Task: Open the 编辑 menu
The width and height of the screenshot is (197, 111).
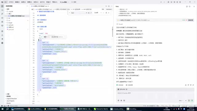Action: tap(17, 2)
